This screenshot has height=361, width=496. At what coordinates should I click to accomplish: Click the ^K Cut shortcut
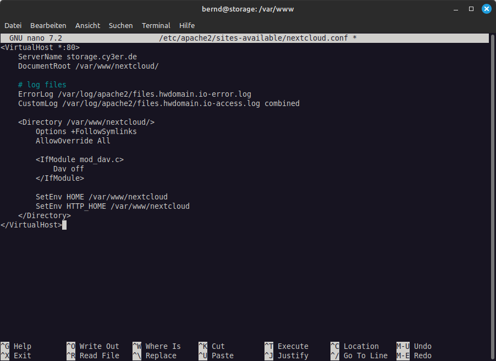(212, 346)
